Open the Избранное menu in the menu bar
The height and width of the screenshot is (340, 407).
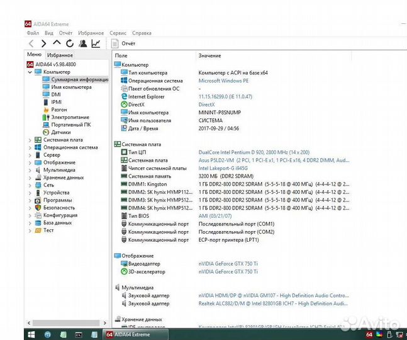coord(91,33)
